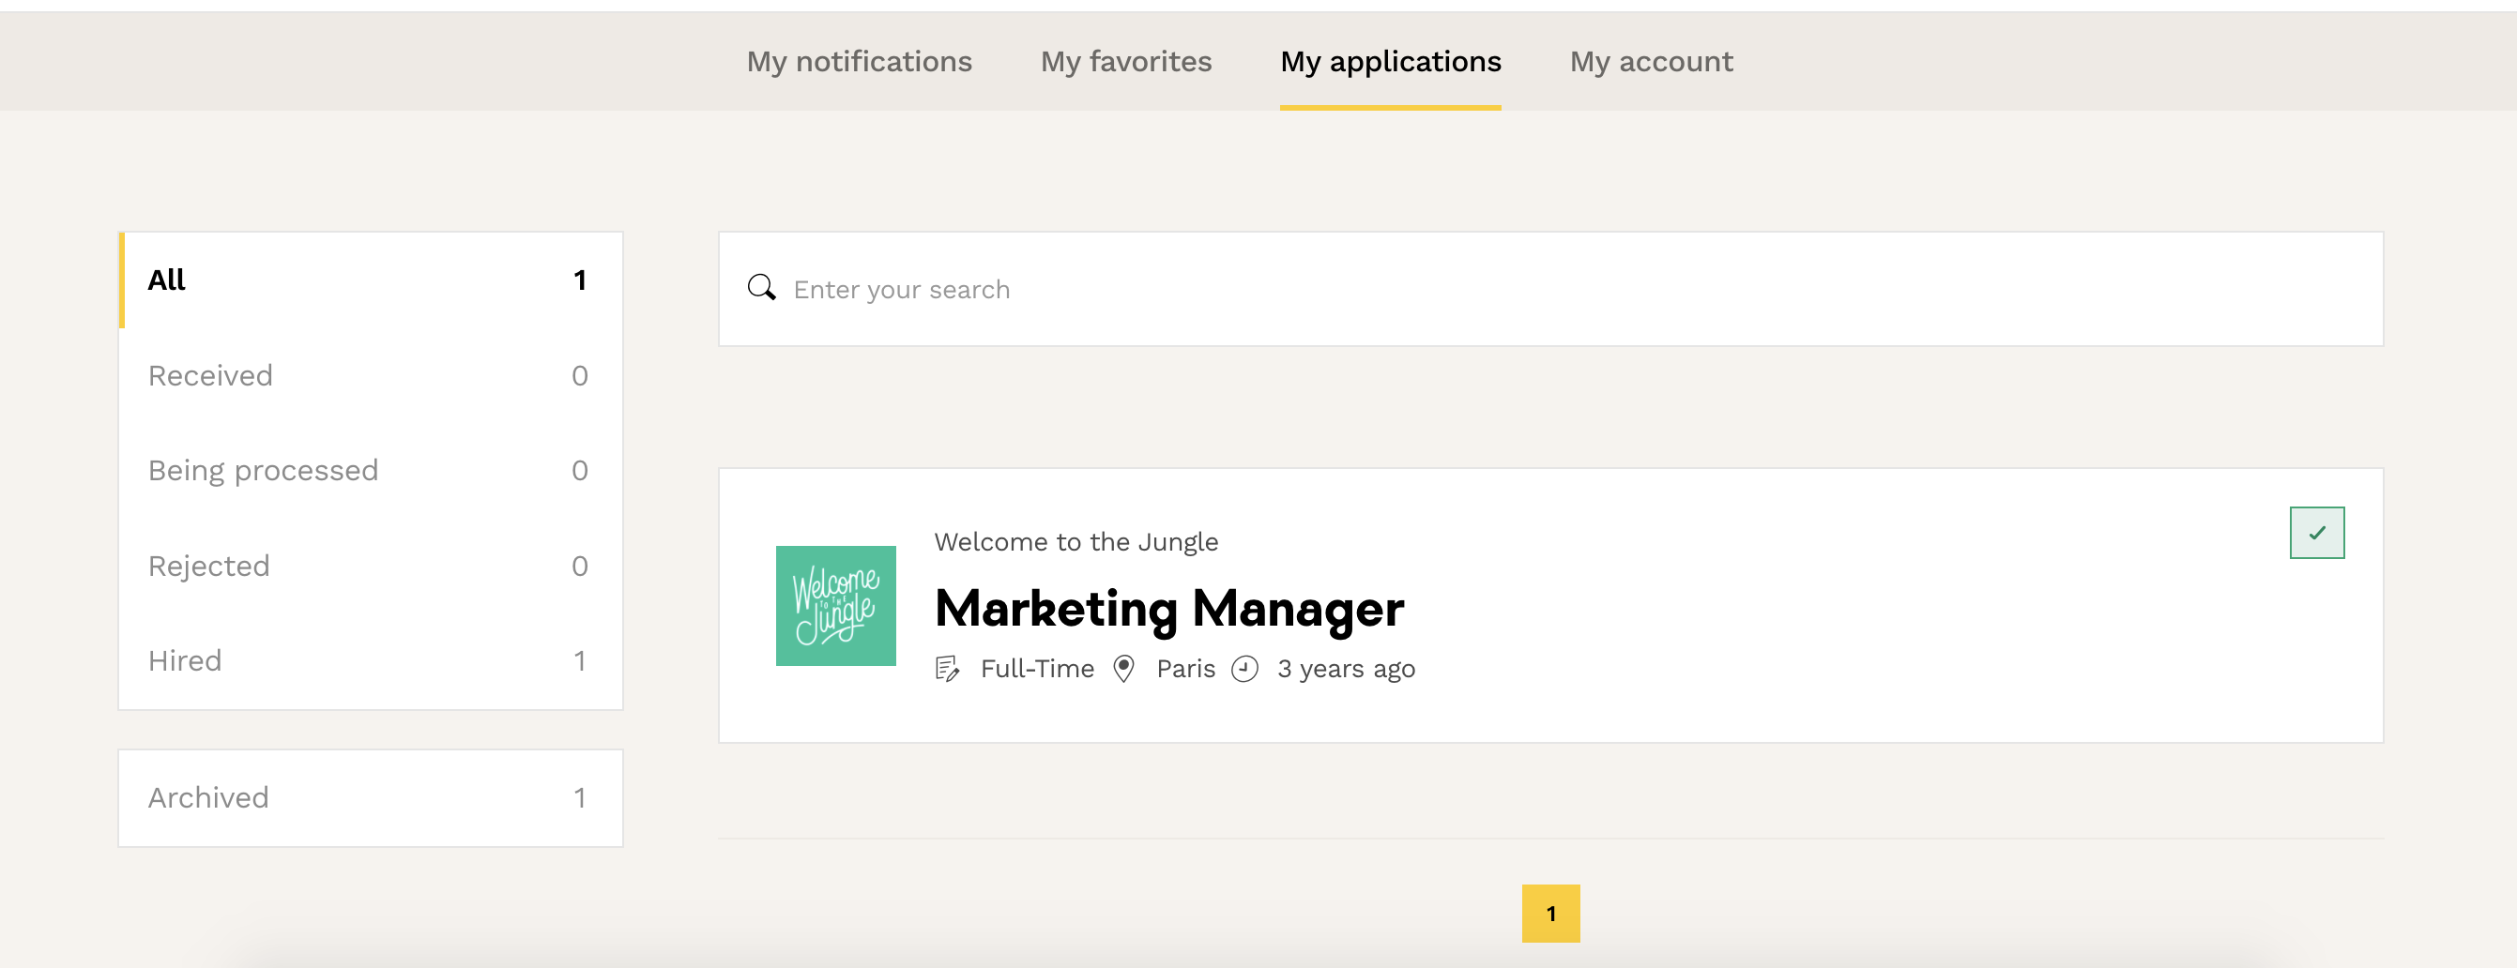Show Rejected applications
Screen dimensions: 2517x968
coord(370,567)
